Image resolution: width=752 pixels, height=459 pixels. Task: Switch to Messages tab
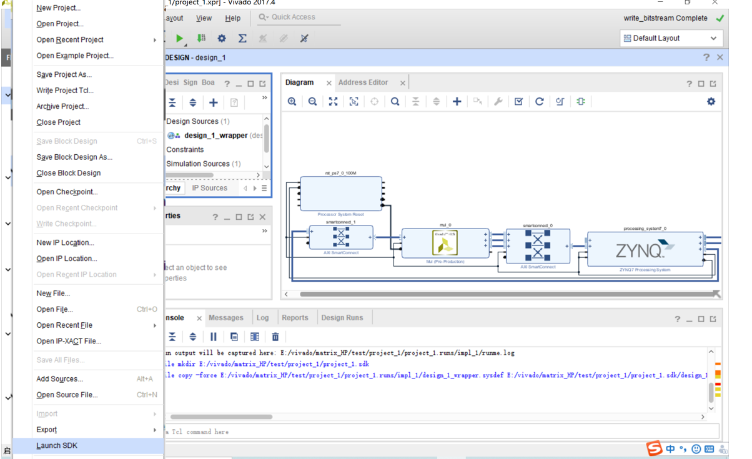(226, 318)
